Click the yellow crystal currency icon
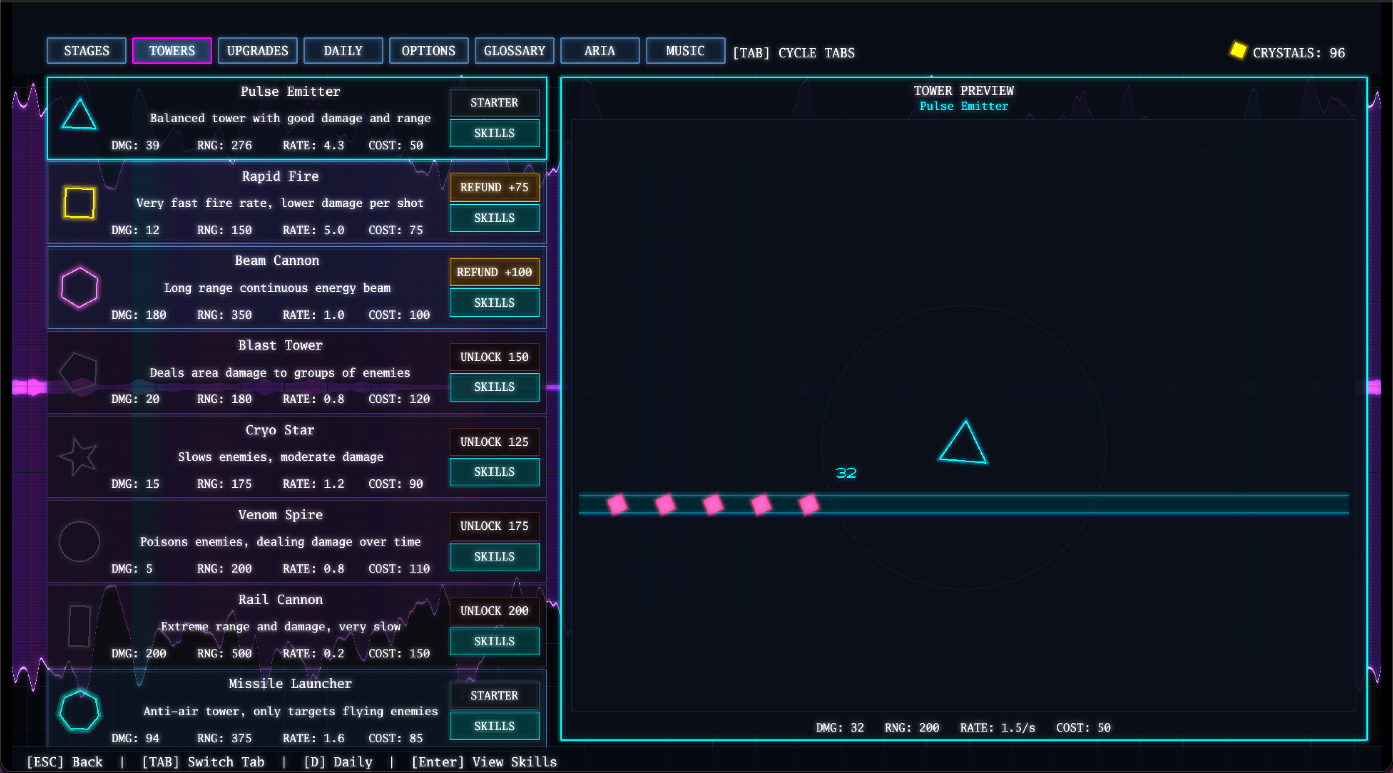 coord(1238,51)
